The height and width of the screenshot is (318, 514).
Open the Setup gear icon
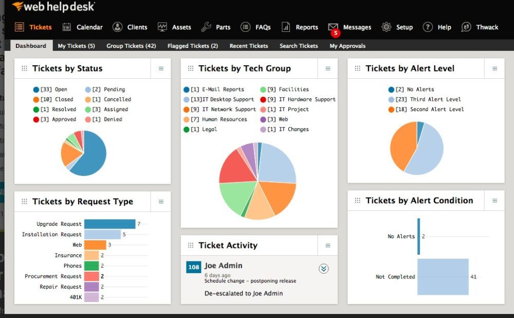point(387,27)
